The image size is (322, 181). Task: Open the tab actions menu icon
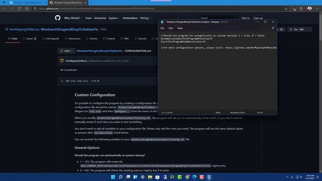[4, 3]
